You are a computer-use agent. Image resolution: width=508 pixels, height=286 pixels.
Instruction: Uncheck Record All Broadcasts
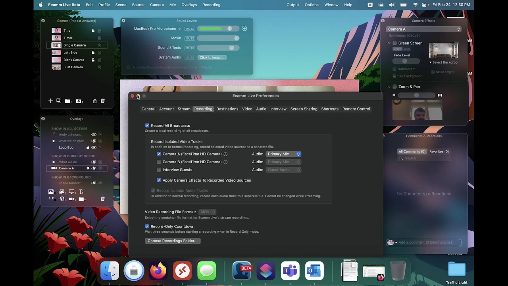[147, 126]
